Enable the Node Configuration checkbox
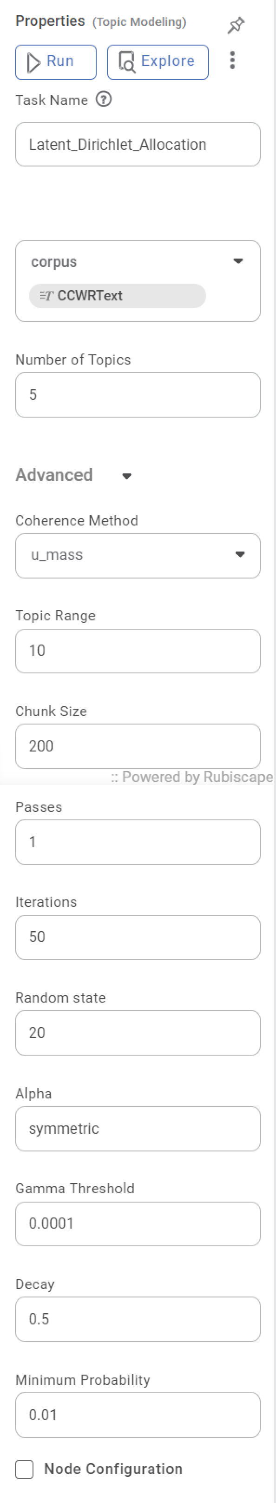The width and height of the screenshot is (276, 1503). tap(25, 1469)
